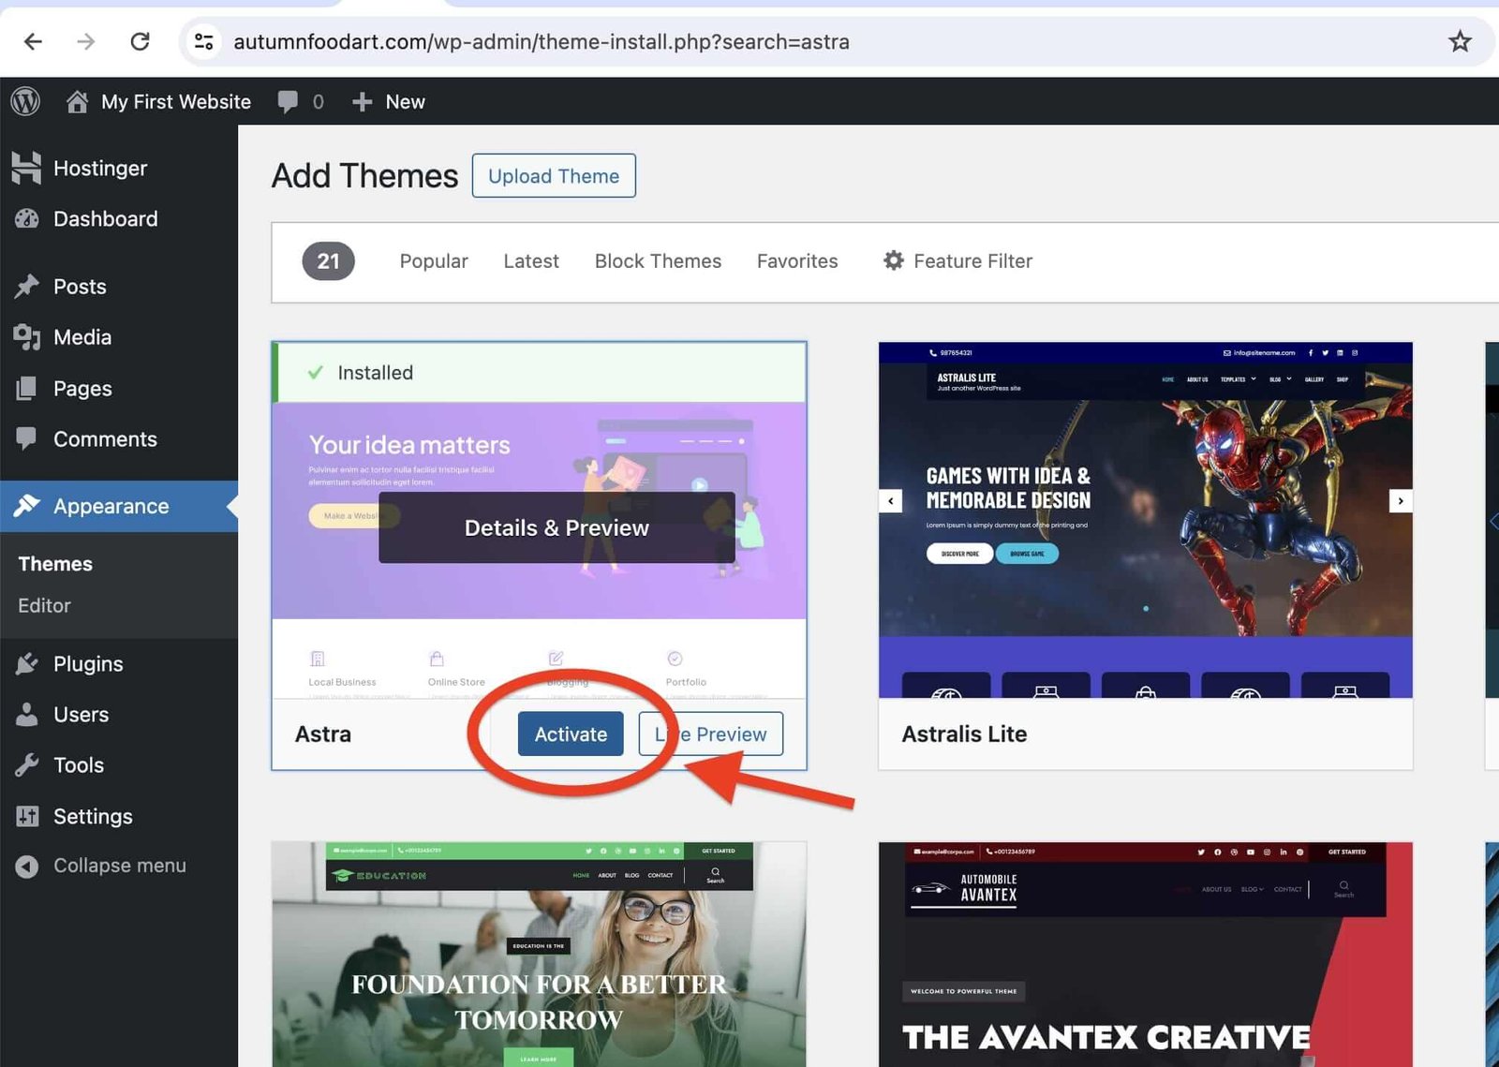Open the Automobile Avantex theme thumbnail
Screen dimensions: 1499x1067
(1145, 954)
